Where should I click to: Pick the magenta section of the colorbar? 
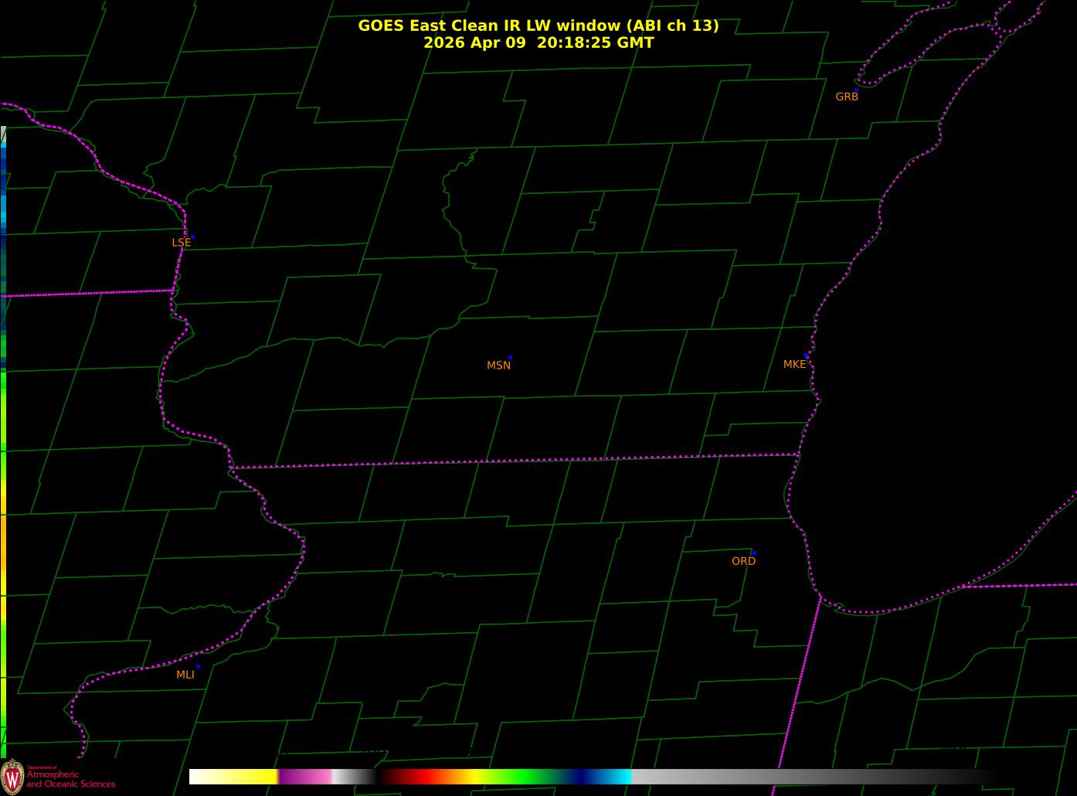[x=305, y=777]
